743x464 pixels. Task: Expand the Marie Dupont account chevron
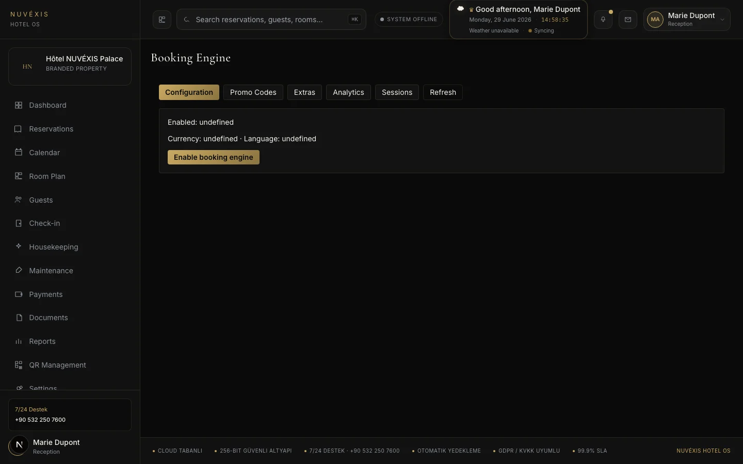[722, 20]
